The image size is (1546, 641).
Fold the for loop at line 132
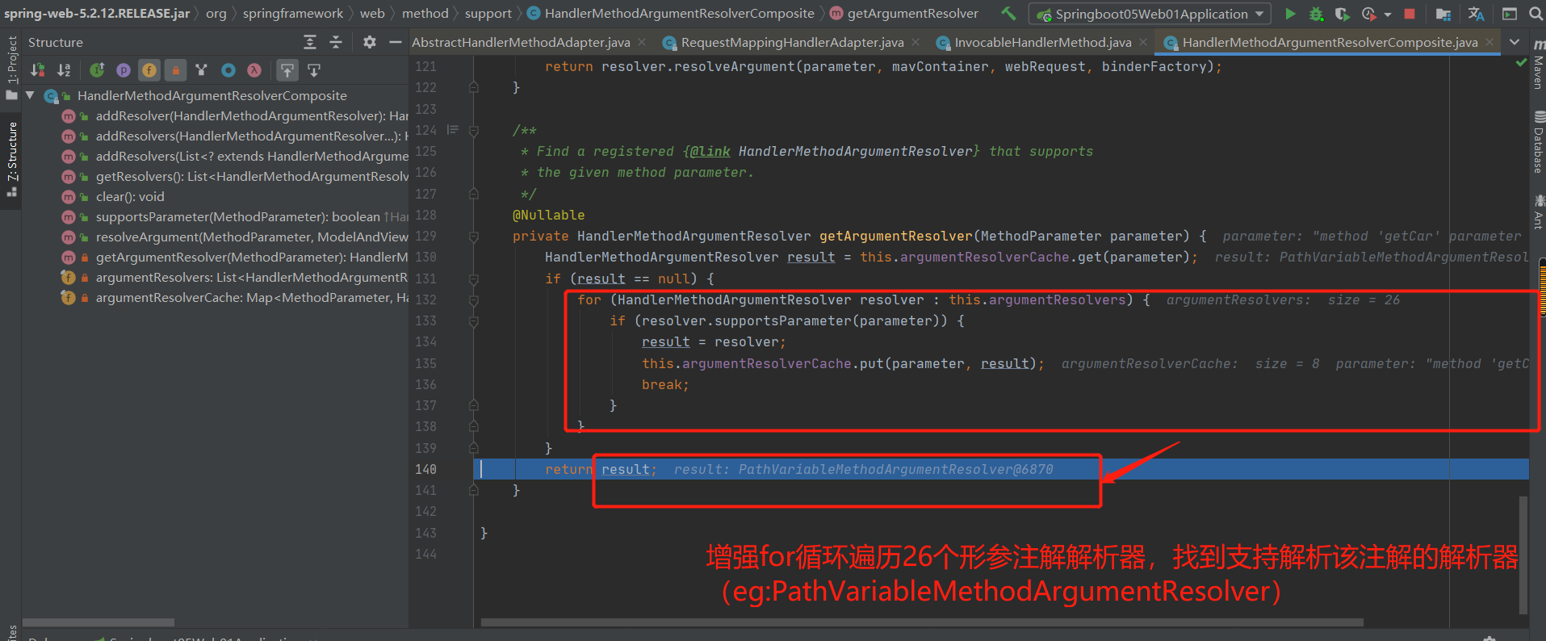click(x=474, y=300)
